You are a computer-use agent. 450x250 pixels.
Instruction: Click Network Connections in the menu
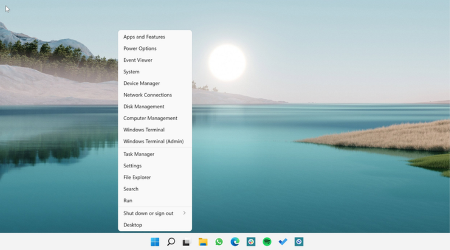click(x=147, y=96)
